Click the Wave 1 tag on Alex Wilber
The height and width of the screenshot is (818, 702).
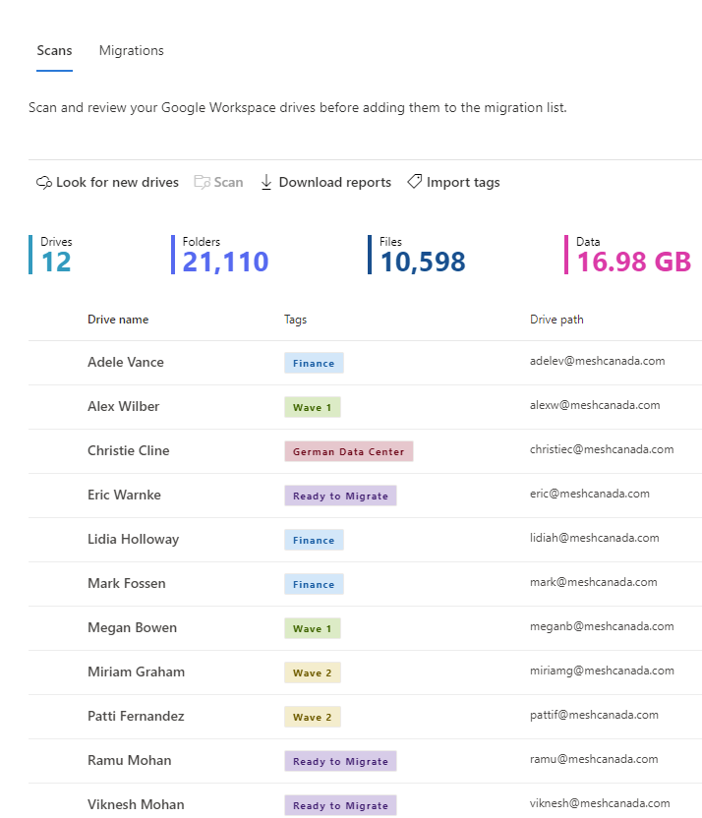(313, 407)
